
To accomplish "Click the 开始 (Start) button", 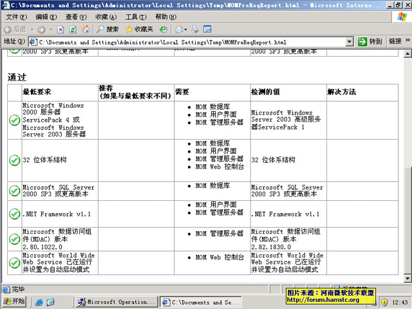I will (x=14, y=302).
